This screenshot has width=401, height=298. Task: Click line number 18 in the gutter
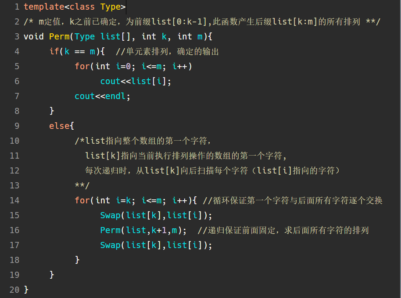tap(14, 260)
